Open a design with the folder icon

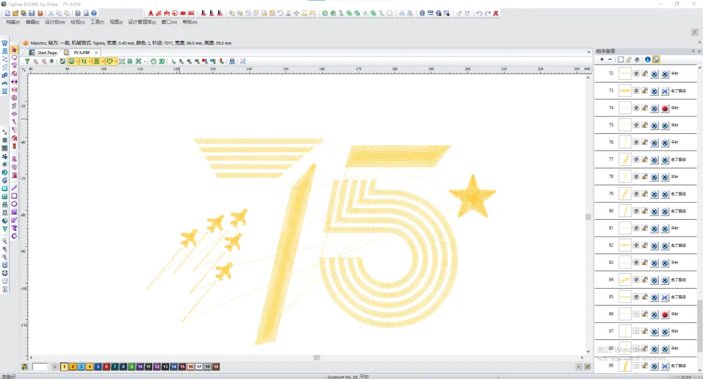pos(16,13)
